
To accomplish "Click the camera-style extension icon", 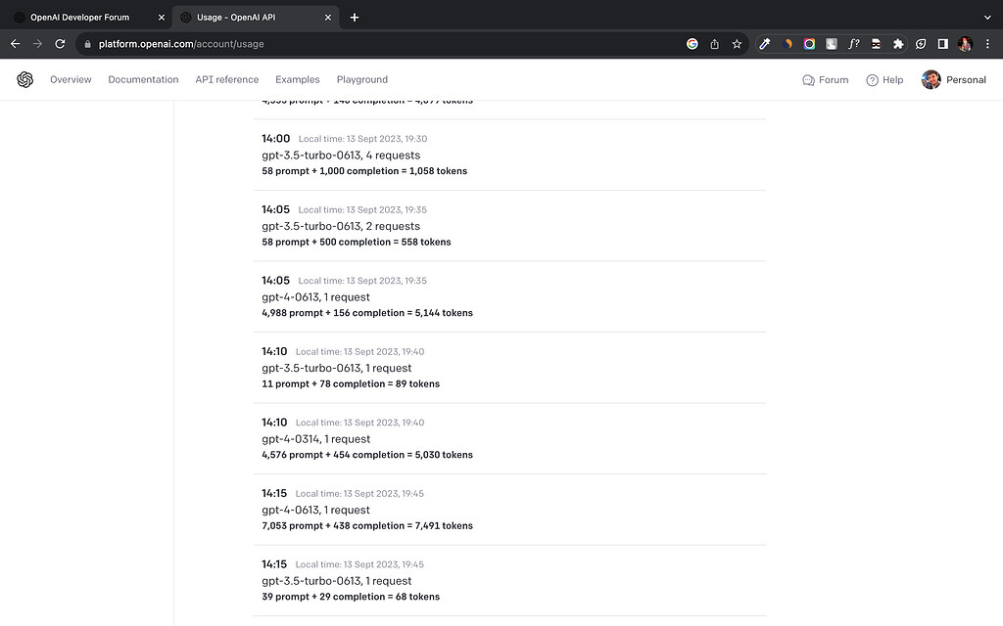I will pyautogui.click(x=810, y=44).
